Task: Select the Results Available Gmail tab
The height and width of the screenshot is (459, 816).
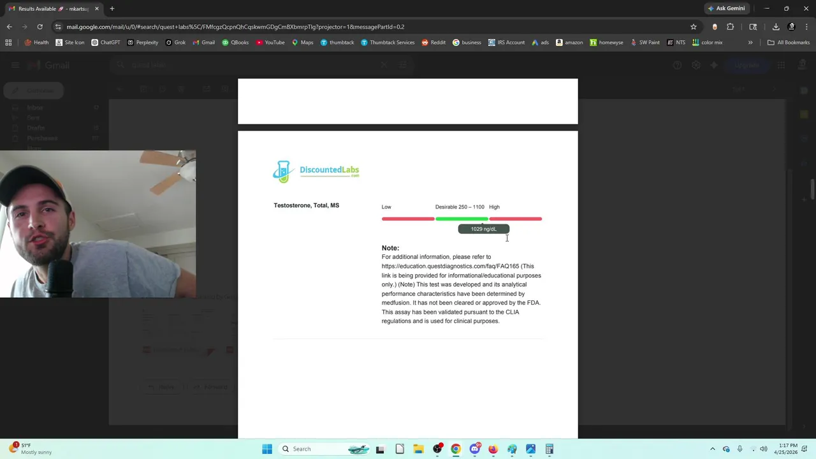Action: click(x=54, y=8)
